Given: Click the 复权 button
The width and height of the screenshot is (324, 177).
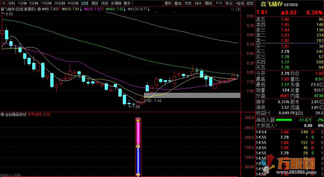Looking at the screenshot, I should click(168, 3).
